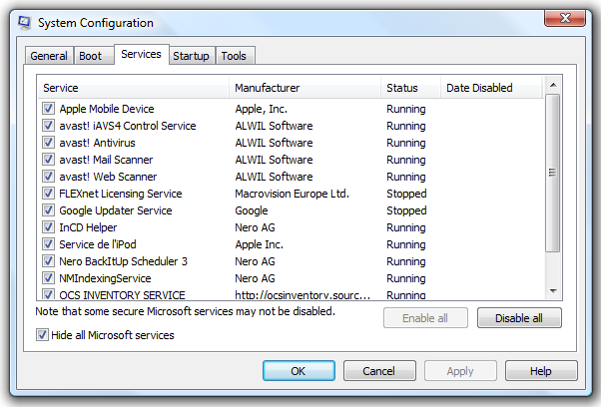Uncheck FLEXnet Licensing Service
Viewport: 601px width, 407px height.
[48, 193]
